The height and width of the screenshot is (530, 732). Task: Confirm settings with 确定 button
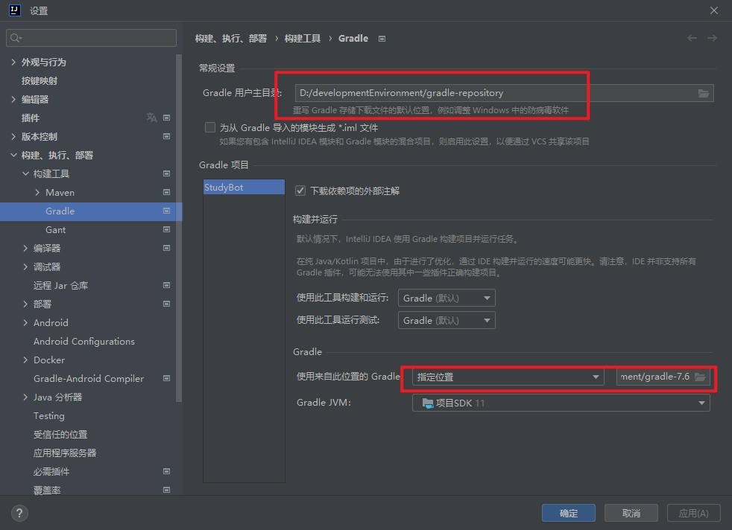(568, 513)
